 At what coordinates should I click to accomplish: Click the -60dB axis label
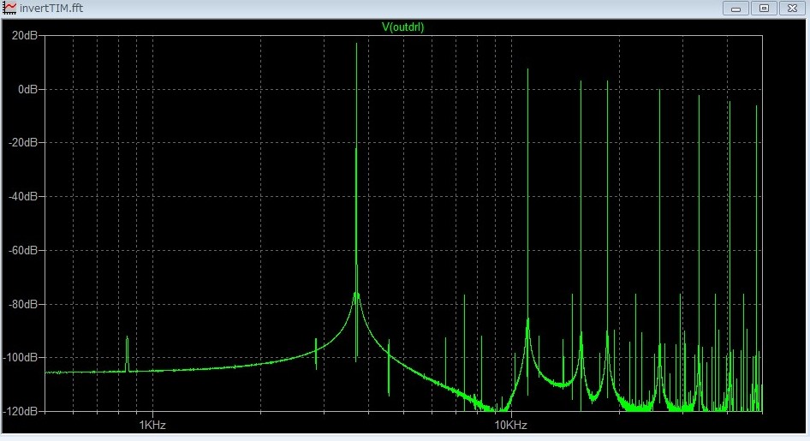23,250
